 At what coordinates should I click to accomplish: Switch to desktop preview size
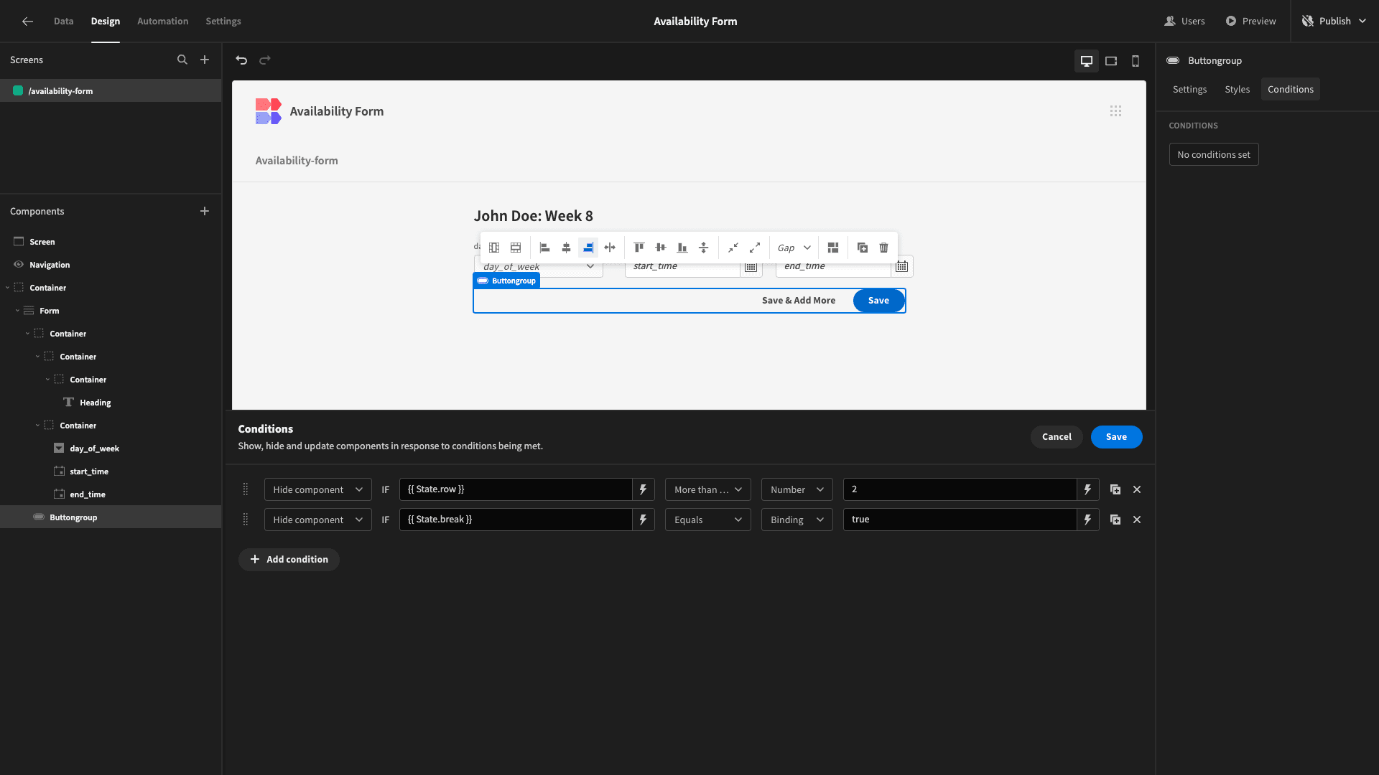coord(1087,61)
